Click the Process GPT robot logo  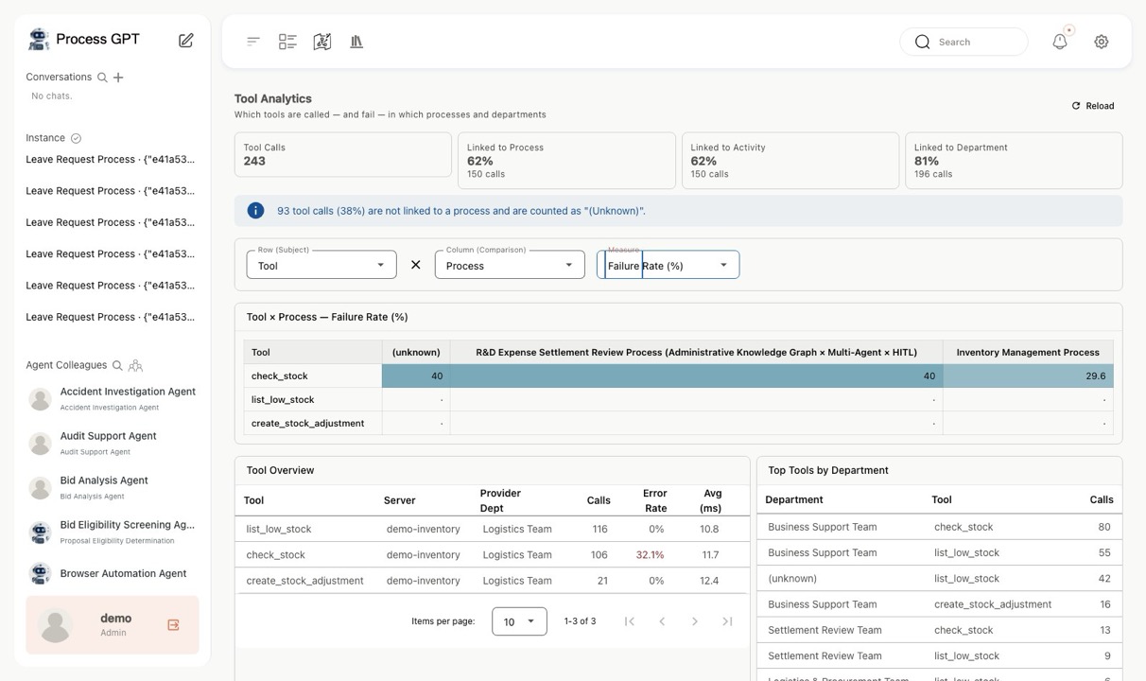coord(39,39)
